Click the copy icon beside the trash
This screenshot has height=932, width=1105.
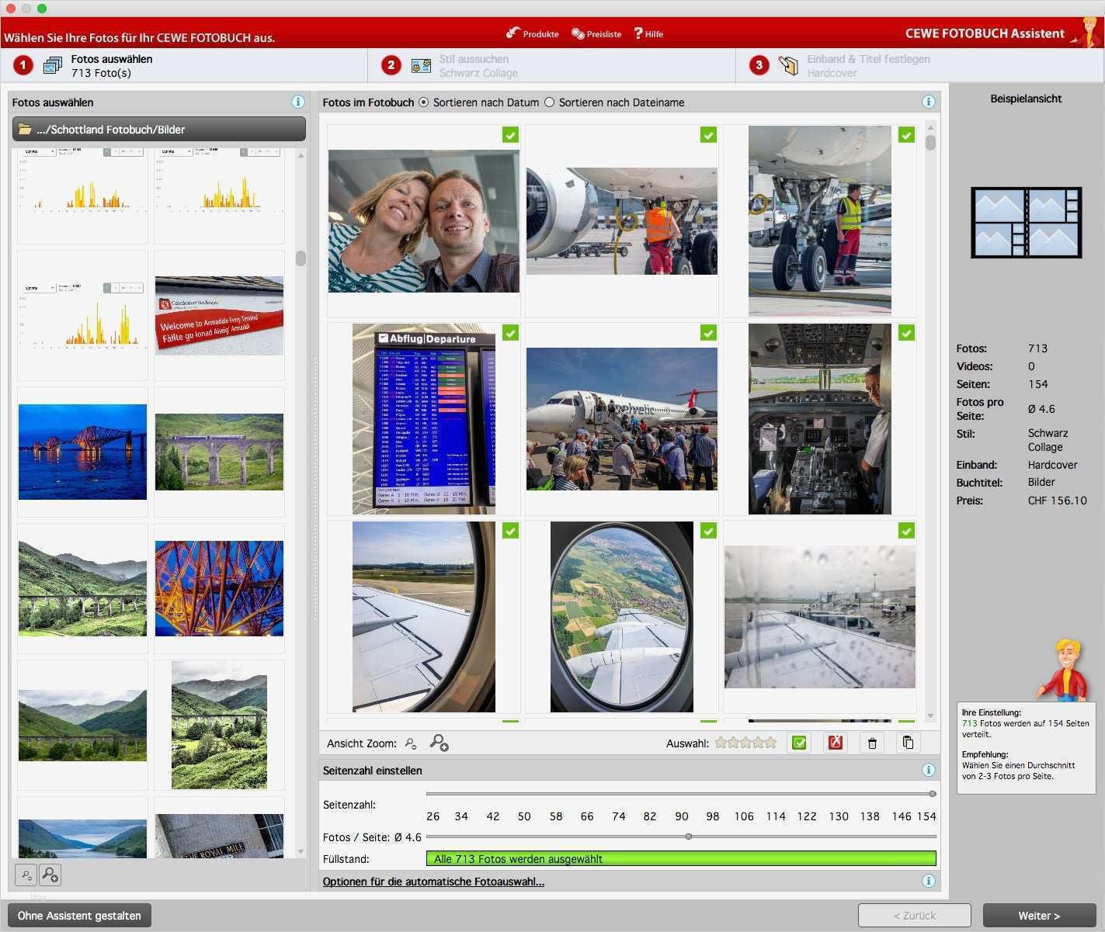click(908, 743)
